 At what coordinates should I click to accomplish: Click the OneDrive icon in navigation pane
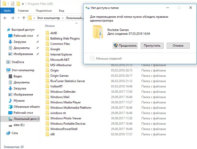pyautogui.click(x=8, y=62)
